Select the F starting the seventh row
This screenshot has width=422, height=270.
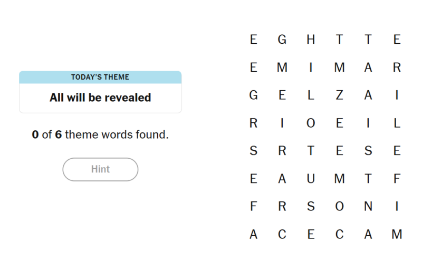click(254, 207)
